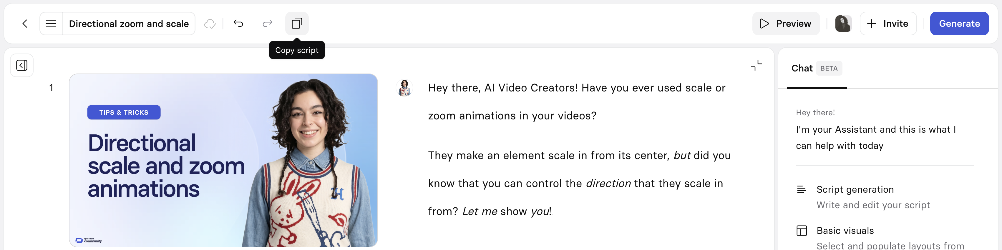Click the script paragraph starting 'They make an element'

click(580, 183)
